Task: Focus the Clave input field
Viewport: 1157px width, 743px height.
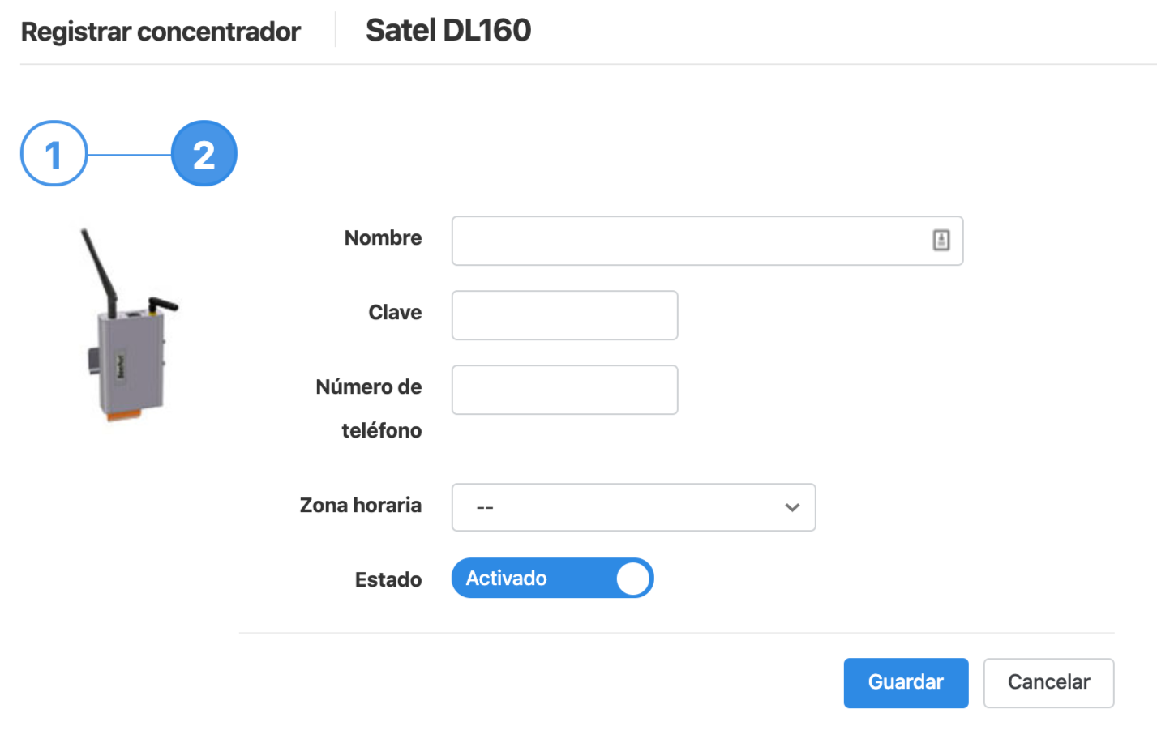Action: pos(564,315)
